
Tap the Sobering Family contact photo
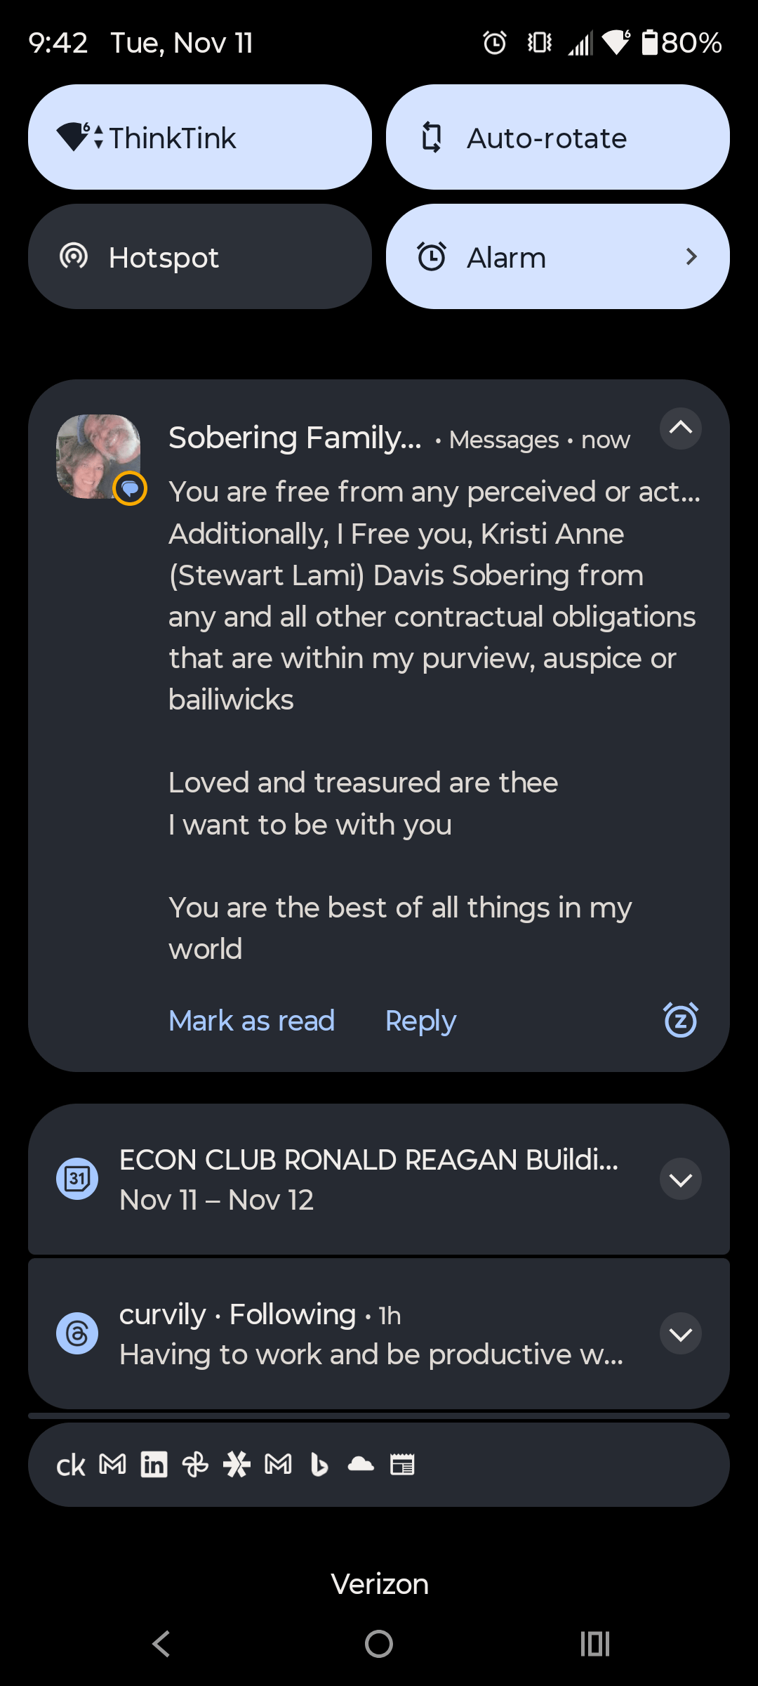click(x=98, y=457)
